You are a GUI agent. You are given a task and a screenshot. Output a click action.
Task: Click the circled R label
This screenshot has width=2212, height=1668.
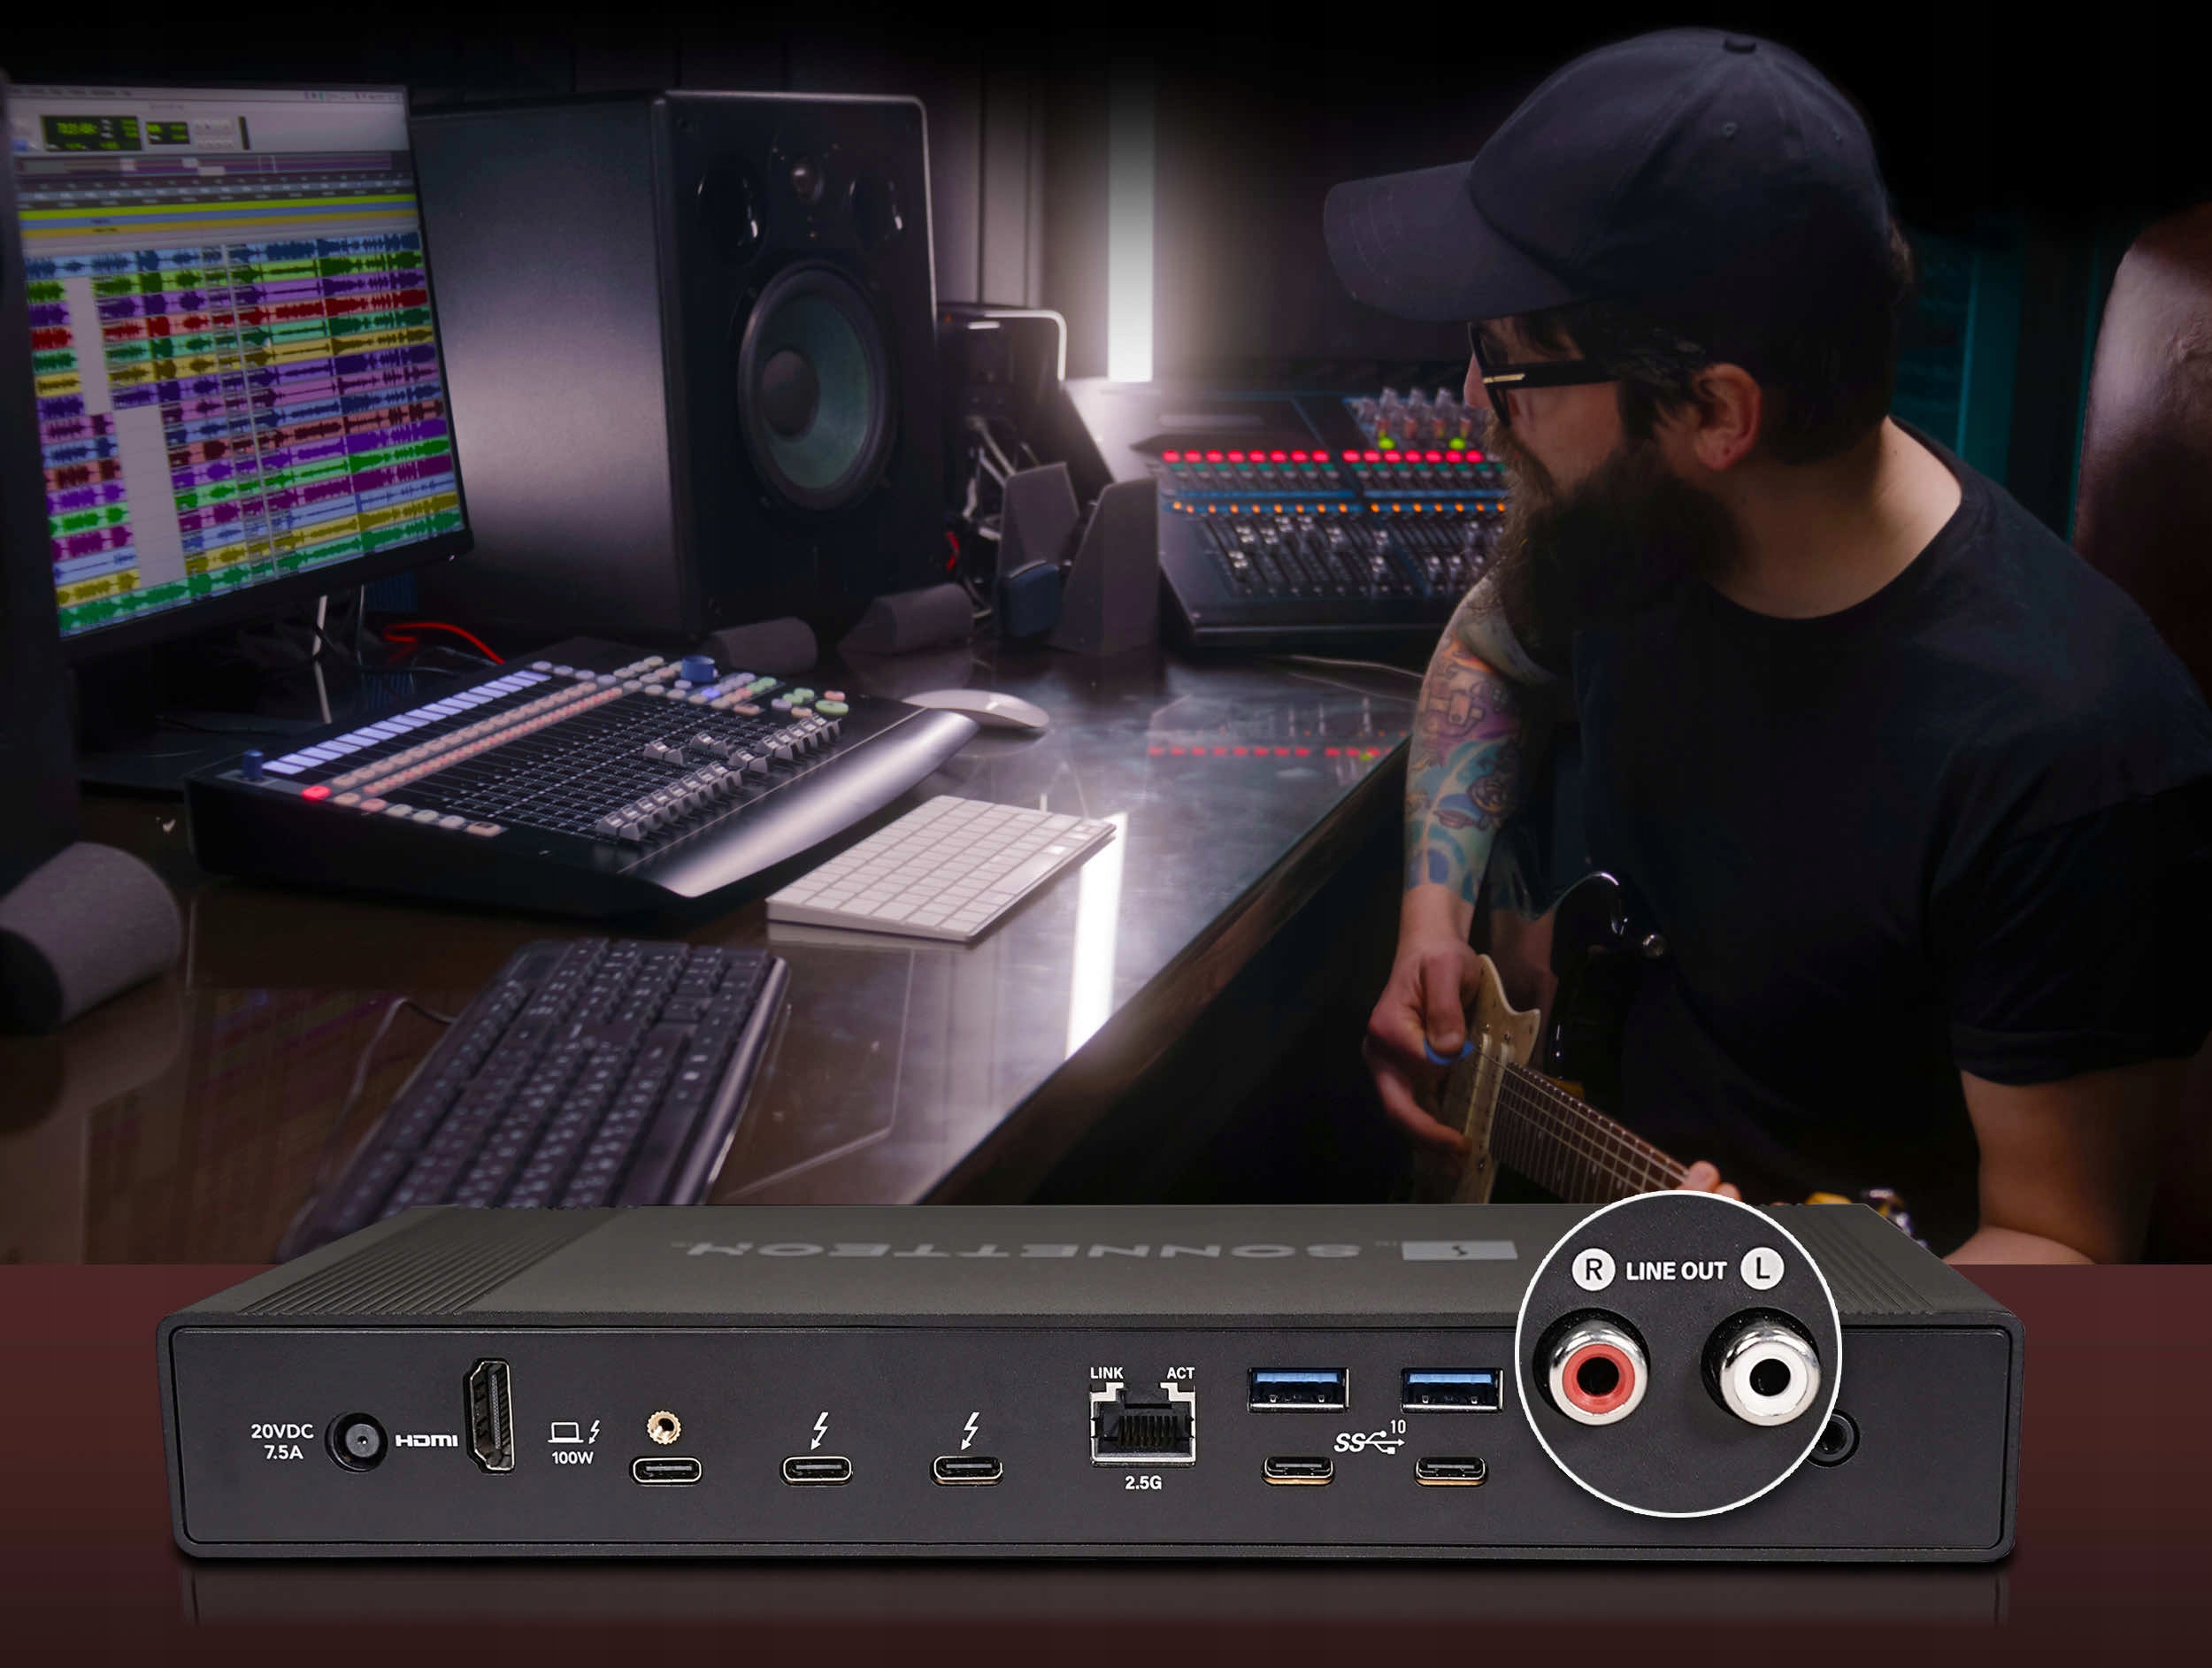point(1593,1269)
